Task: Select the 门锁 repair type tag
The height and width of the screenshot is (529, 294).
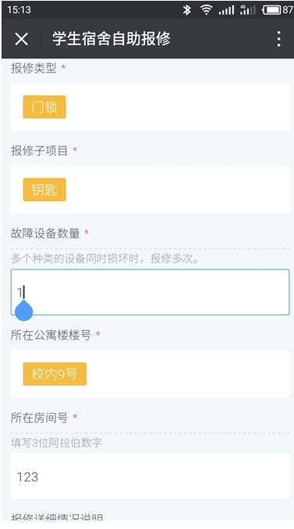Action: (x=44, y=107)
